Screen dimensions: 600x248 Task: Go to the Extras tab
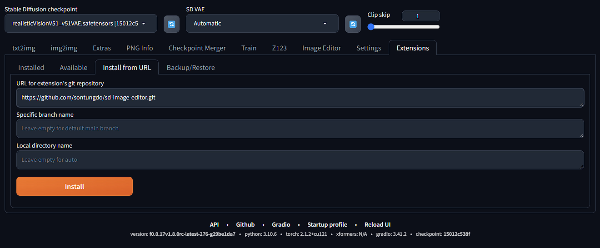(102, 48)
